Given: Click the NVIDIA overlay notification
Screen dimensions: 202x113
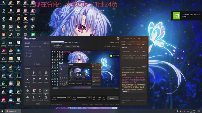Looking at the screenshot, I should [x=186, y=16].
